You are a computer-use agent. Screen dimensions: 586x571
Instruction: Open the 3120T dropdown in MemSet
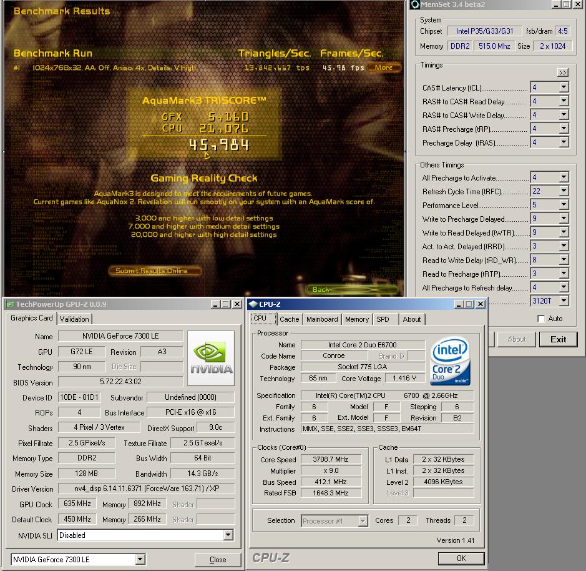tap(564, 301)
